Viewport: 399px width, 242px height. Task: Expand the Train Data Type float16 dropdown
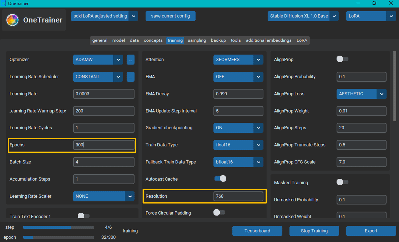point(238,145)
